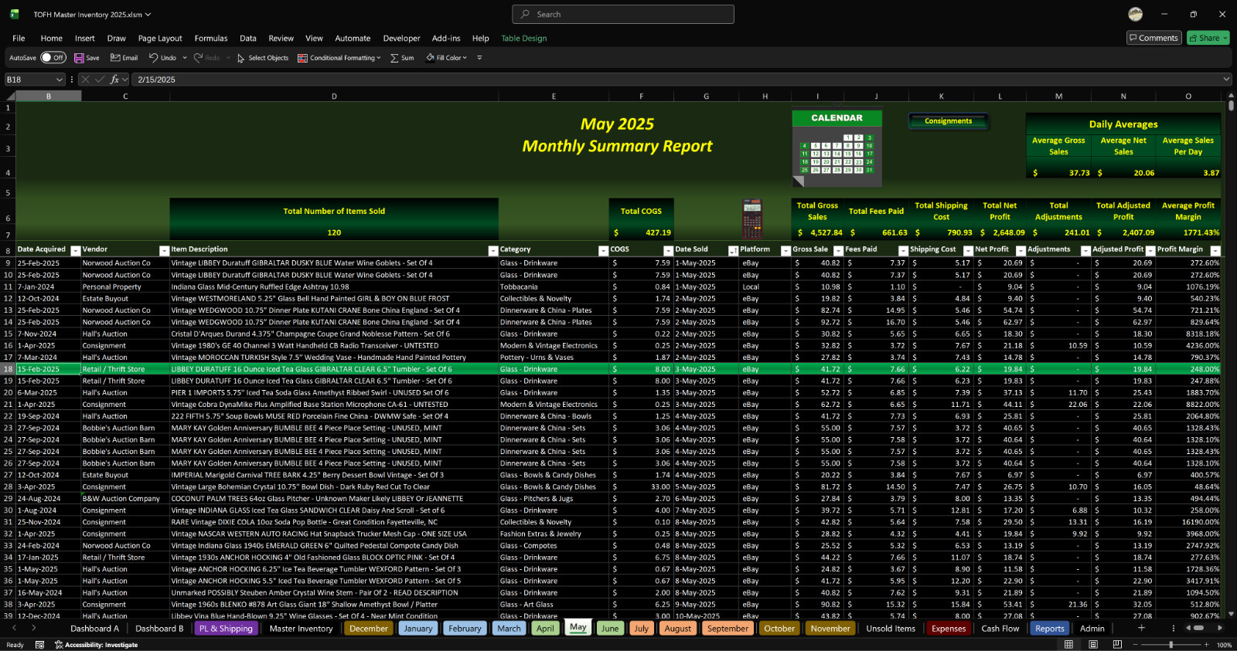Expand the formula bar
The height and width of the screenshot is (651, 1237).
tap(1226, 80)
